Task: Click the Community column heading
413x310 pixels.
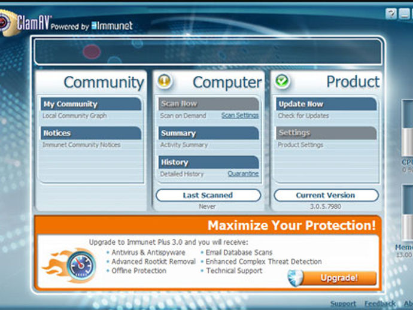Action: pos(104,83)
